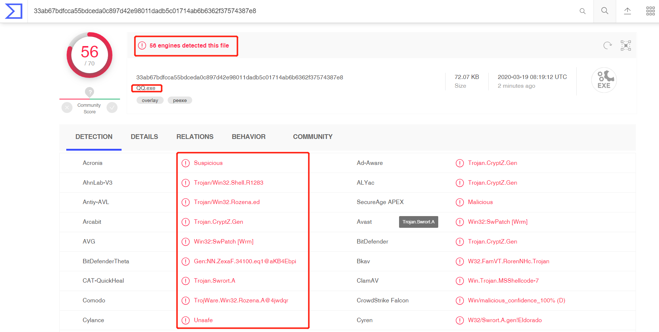Click the 2020-03-19 08:19:12 UTC timestamp
The image size is (659, 332).
(532, 77)
